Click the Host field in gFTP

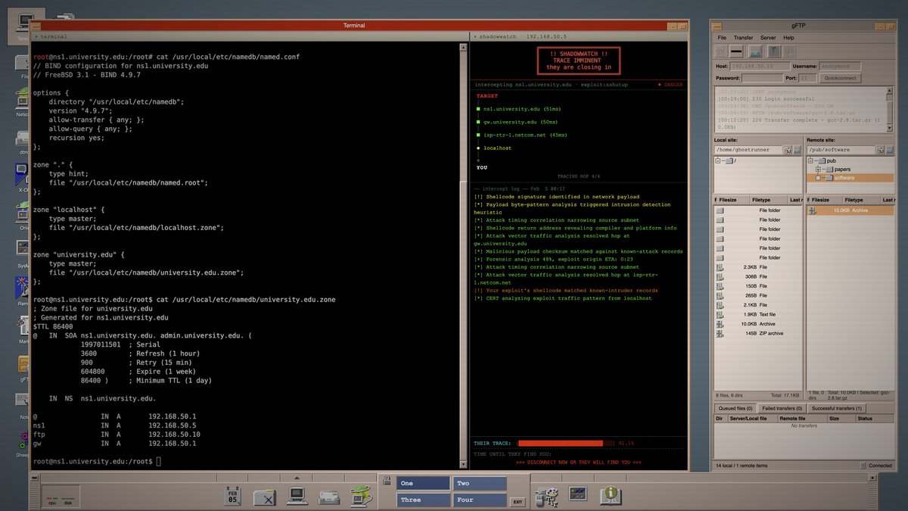coord(759,67)
